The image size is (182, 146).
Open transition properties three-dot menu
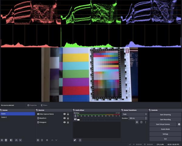[x=146, y=122]
